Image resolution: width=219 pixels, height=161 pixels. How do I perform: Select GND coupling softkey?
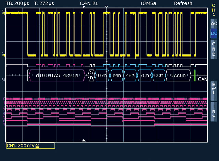click(214, 49)
